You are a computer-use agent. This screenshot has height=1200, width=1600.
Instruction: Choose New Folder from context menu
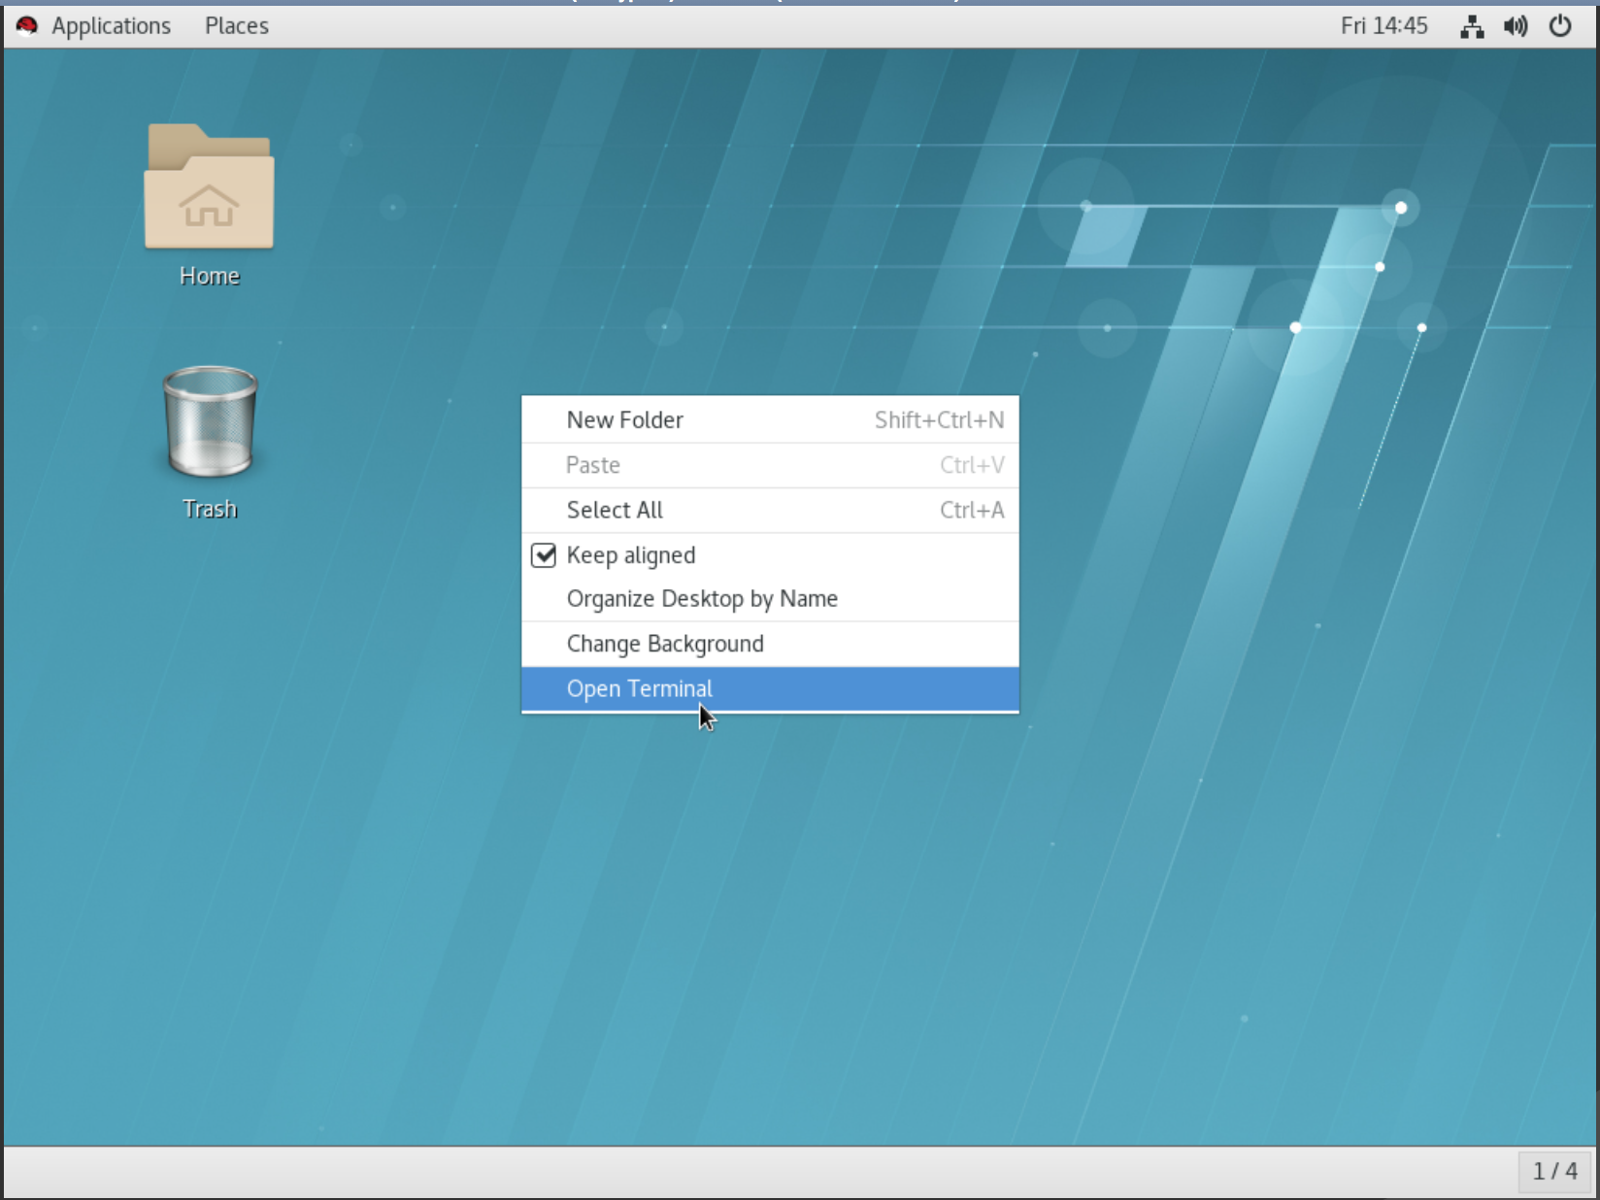[625, 420]
